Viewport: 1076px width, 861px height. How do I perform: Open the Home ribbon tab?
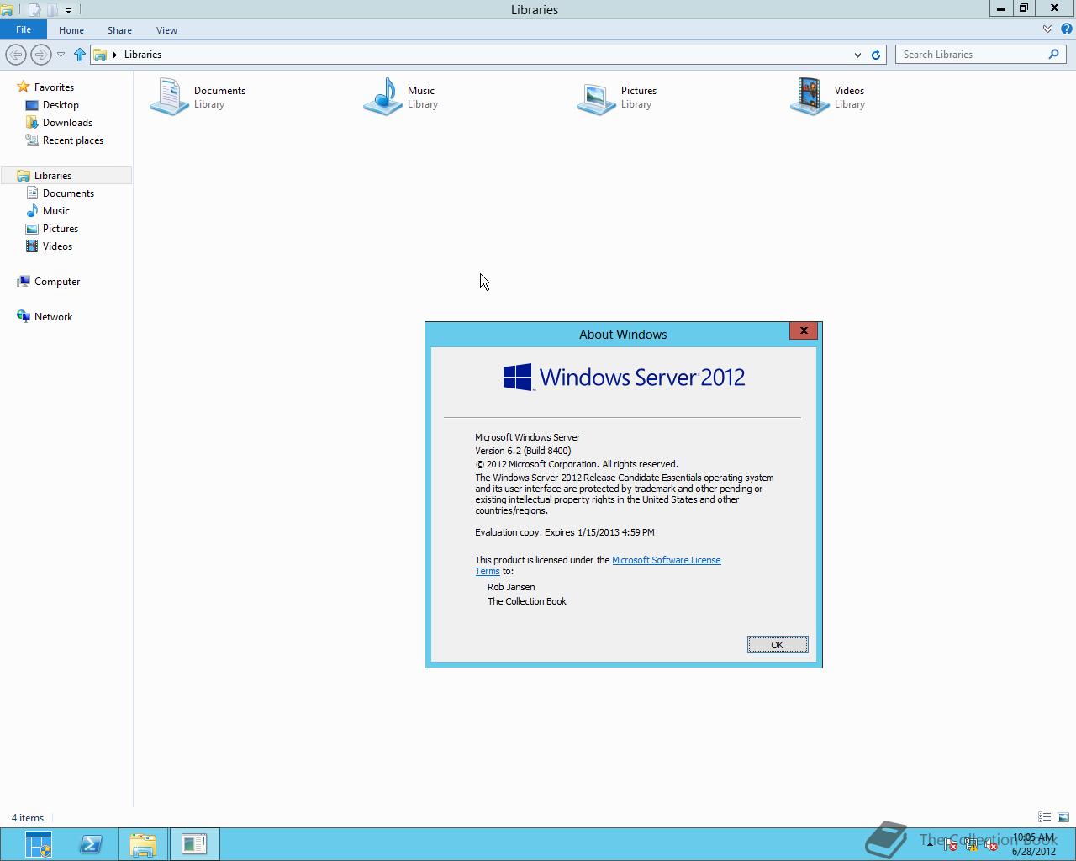click(71, 30)
